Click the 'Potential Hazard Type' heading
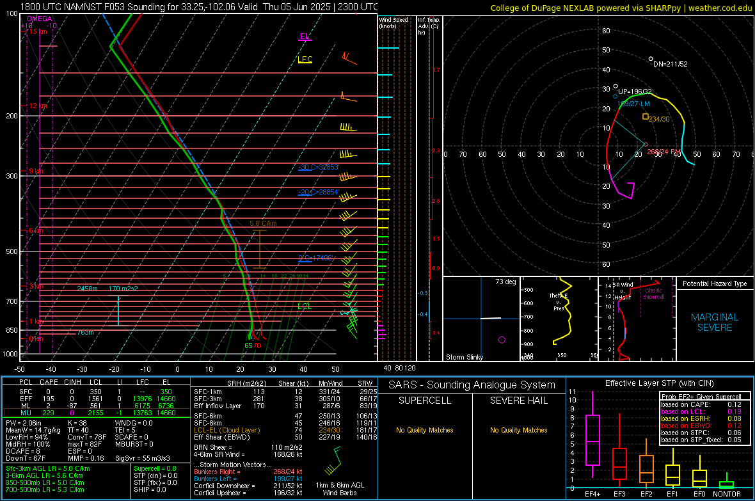Viewport: 755px width, 501px height. pos(715,283)
